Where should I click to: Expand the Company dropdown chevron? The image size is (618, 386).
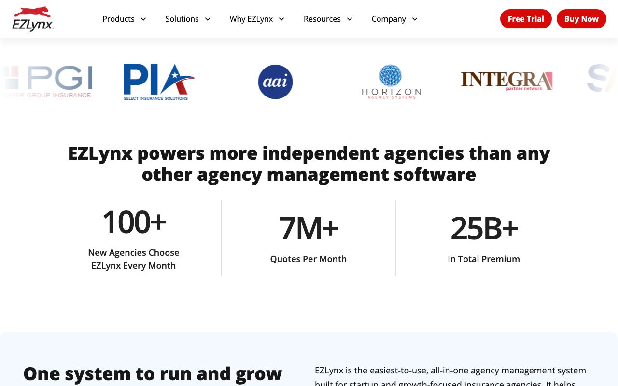[415, 19]
